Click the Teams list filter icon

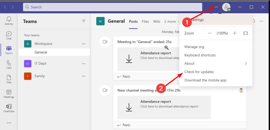[x=84, y=21]
